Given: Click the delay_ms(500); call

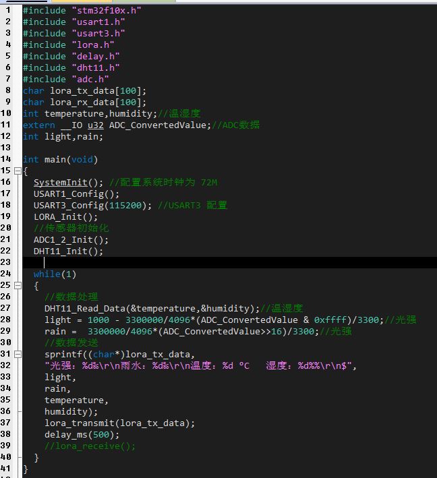Looking at the screenshot, I should tap(82, 435).
